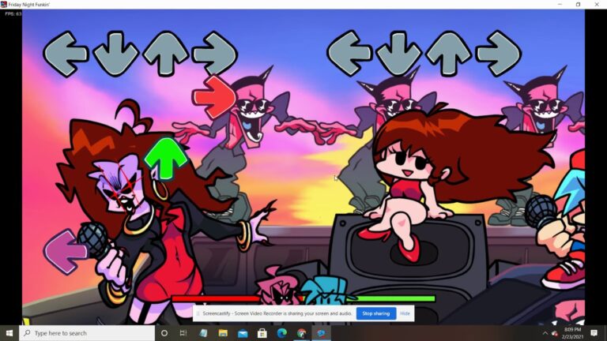Click the Boyfriend character holding microphone
The image size is (607, 341).
[563, 220]
